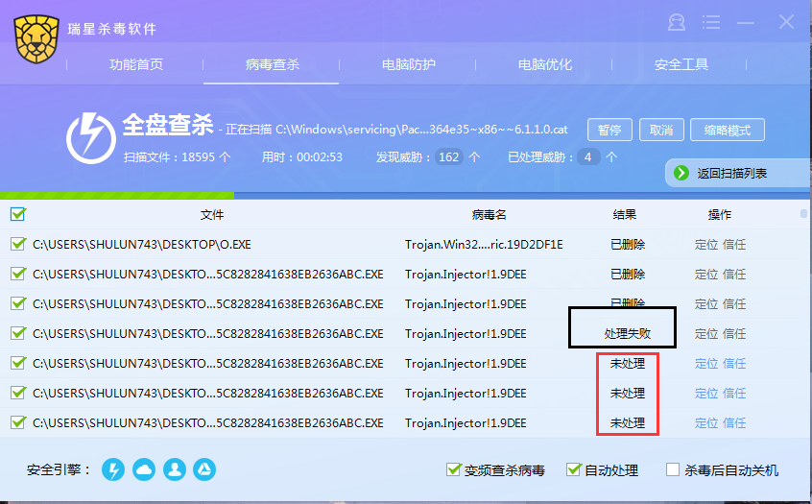Image resolution: width=812 pixels, height=504 pixels.
Task: Click the 文件 column header
Action: pyautogui.click(x=212, y=214)
